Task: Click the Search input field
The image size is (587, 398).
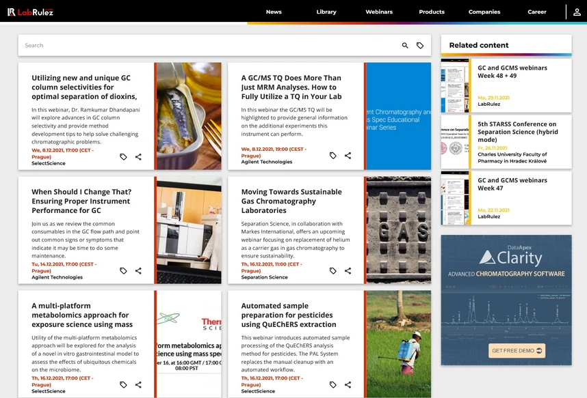Action: coord(209,46)
